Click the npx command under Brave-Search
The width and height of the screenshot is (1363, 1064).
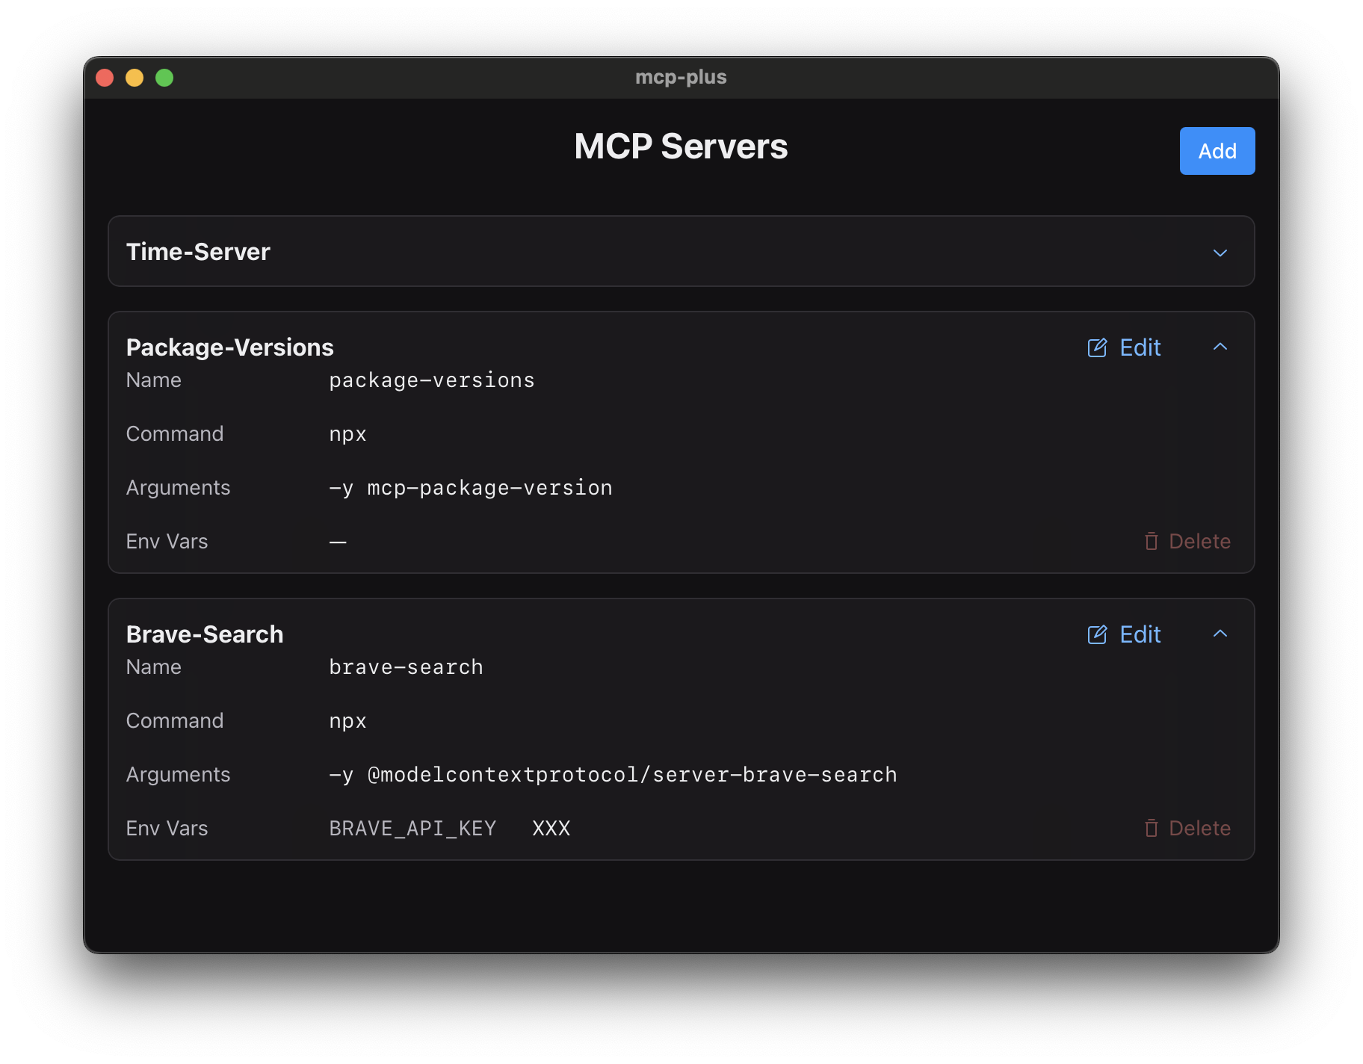tap(347, 721)
